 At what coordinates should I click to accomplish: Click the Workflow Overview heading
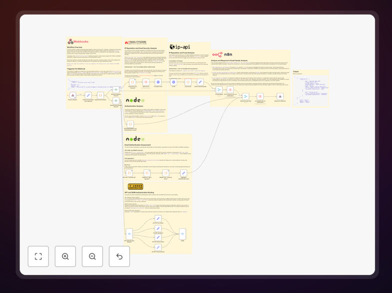pyautogui.click(x=75, y=47)
